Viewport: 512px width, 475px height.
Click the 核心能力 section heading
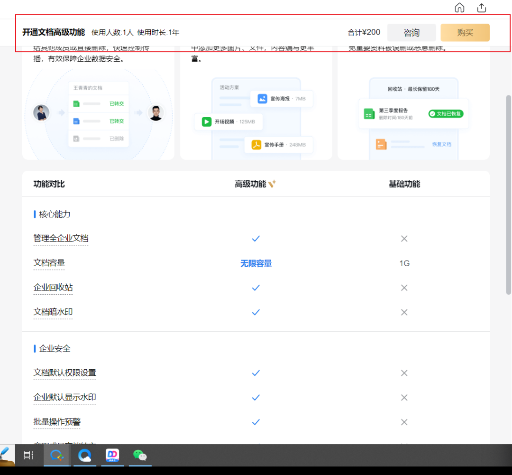(55, 214)
